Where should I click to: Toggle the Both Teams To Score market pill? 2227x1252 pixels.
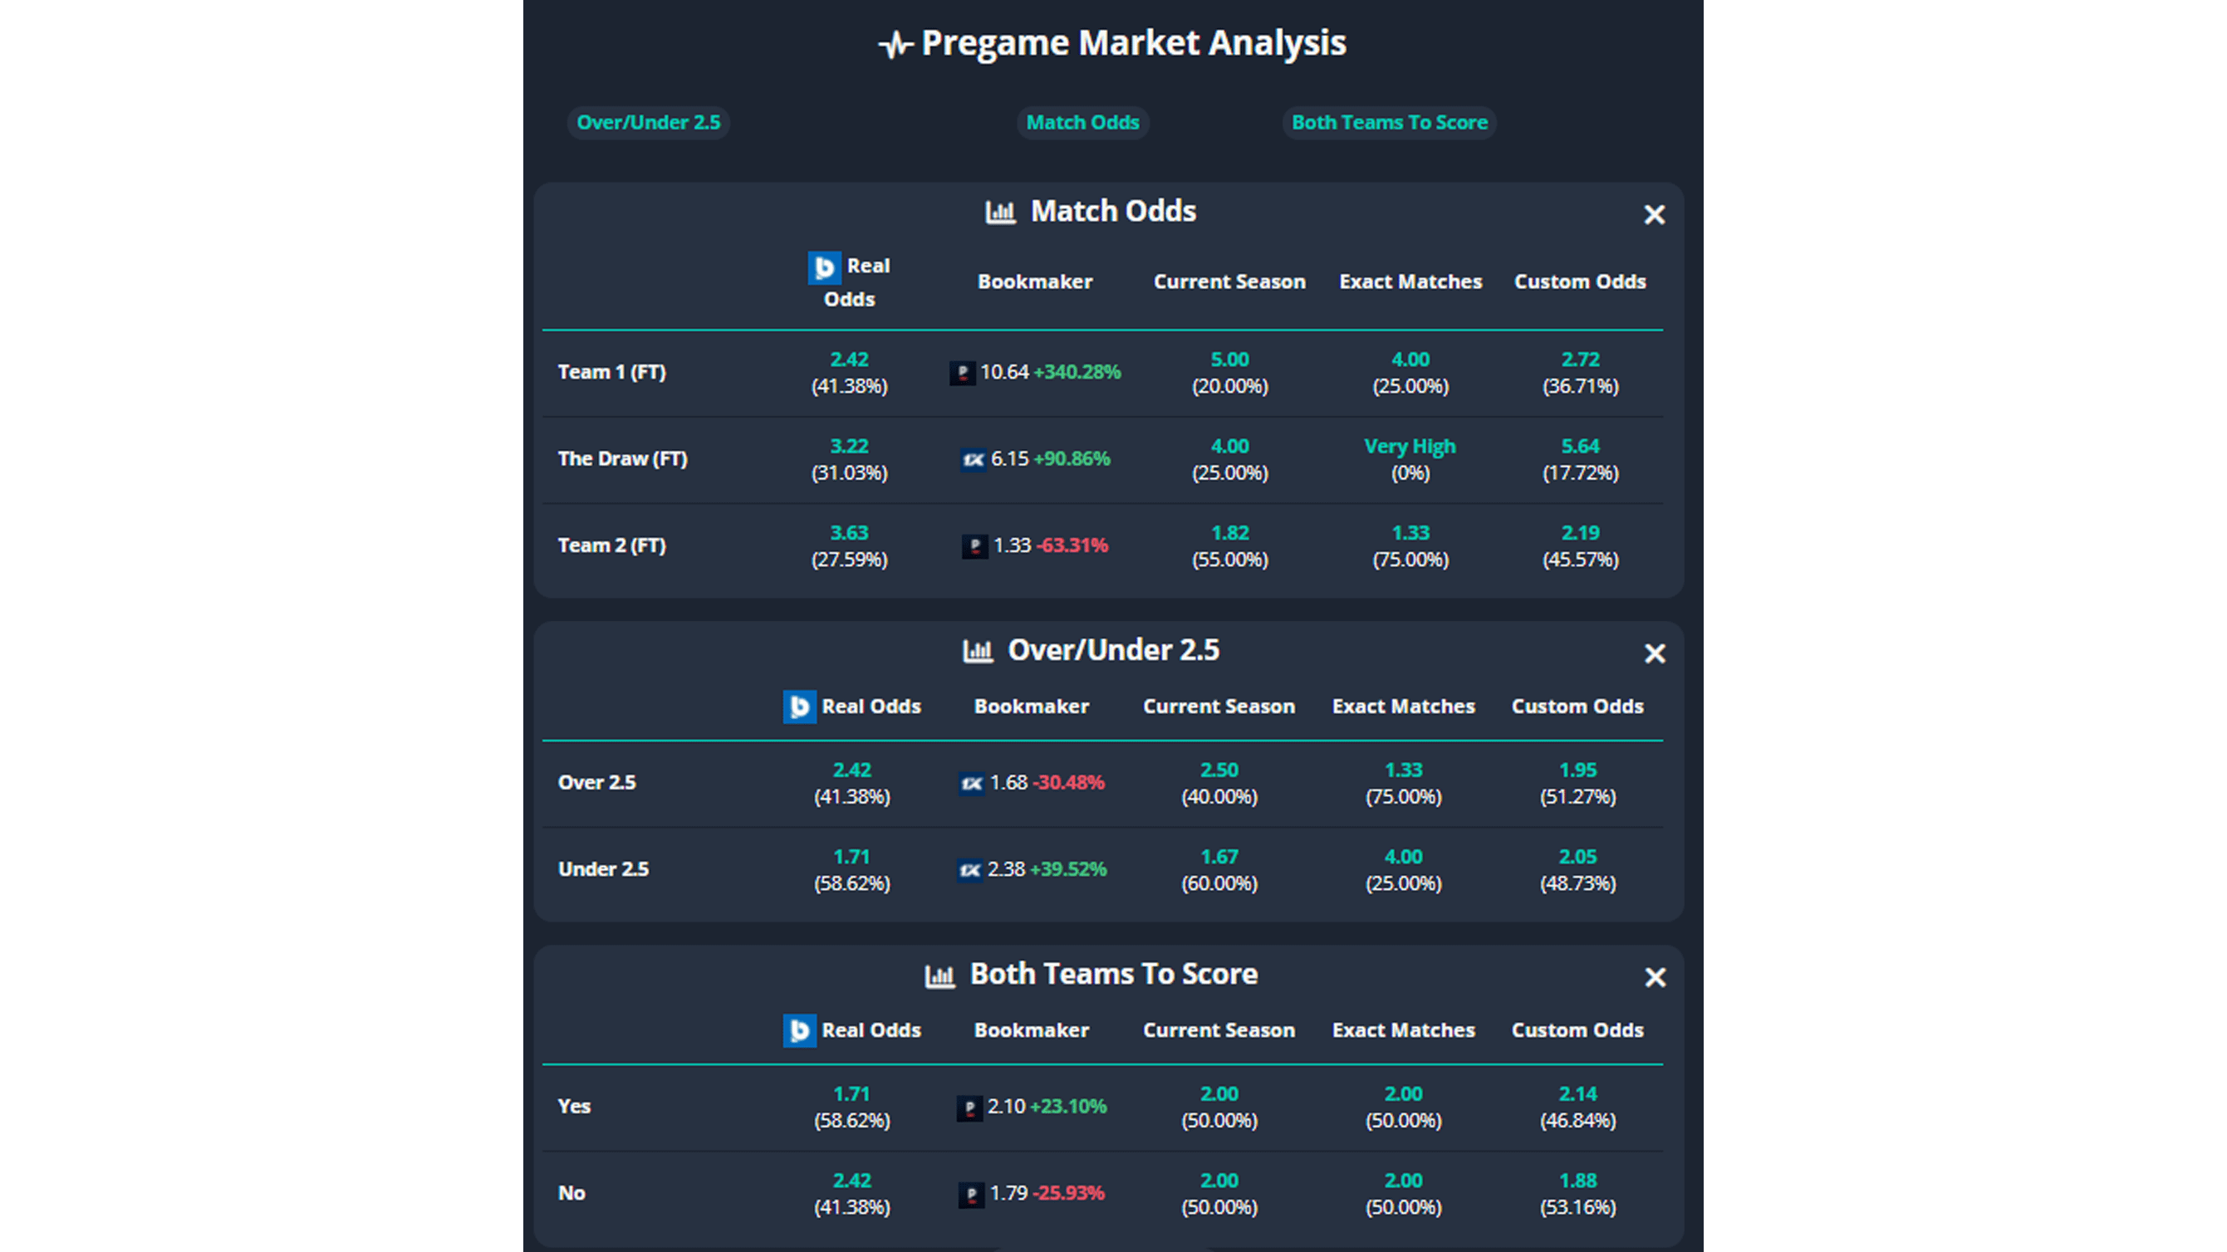(x=1388, y=122)
